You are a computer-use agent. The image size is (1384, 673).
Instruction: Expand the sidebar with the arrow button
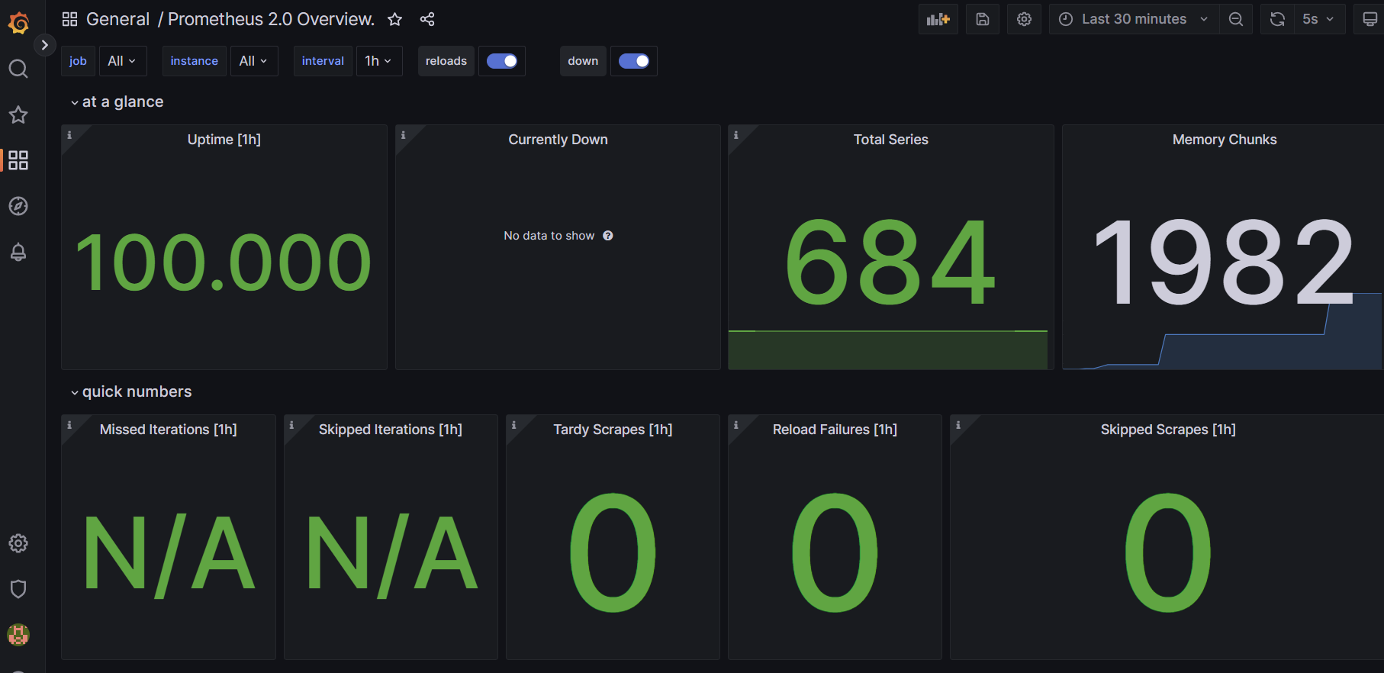45,45
